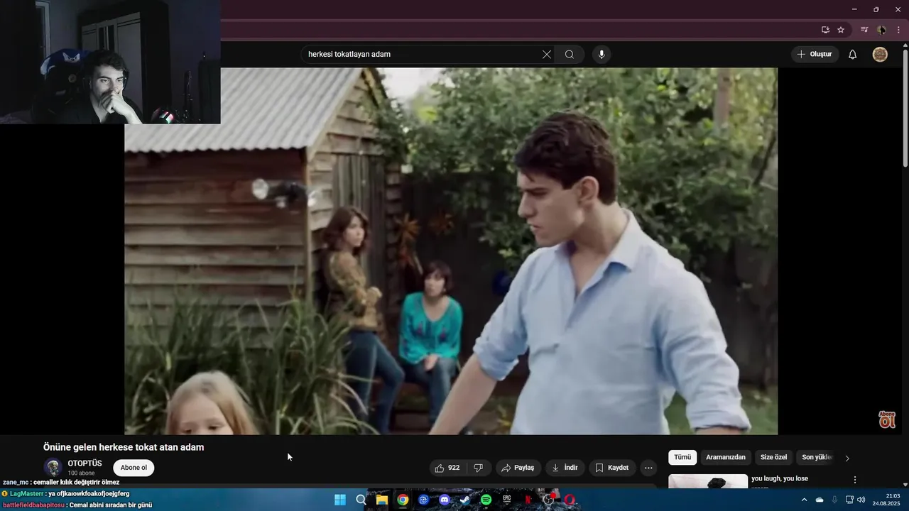Open the network tray icon

coord(849,500)
